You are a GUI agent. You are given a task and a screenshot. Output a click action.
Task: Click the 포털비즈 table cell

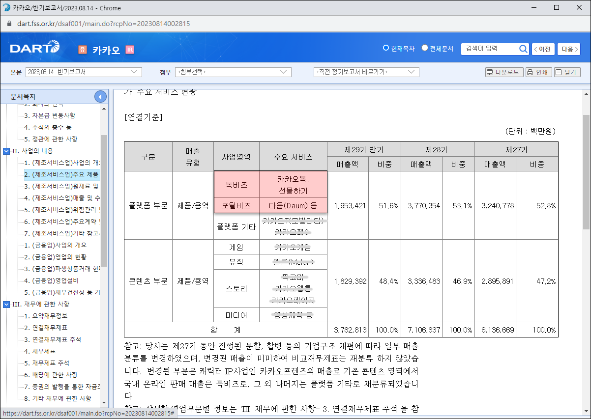click(x=236, y=206)
